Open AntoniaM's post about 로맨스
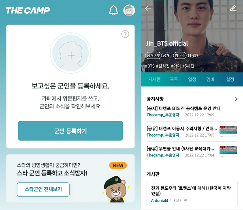Screen dimensions: 243x210 click(192, 194)
